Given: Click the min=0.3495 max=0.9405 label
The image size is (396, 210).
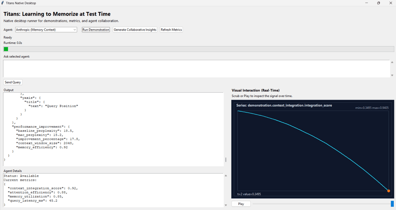Looking at the screenshot, I should click(x=372, y=108).
